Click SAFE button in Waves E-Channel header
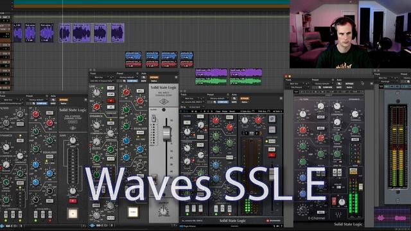 pos(339,87)
